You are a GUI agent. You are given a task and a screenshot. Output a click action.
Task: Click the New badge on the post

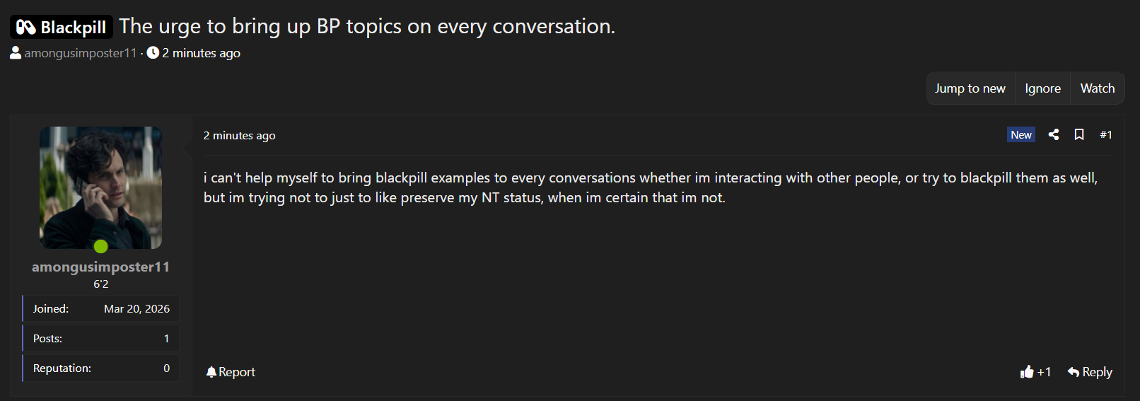point(1020,134)
